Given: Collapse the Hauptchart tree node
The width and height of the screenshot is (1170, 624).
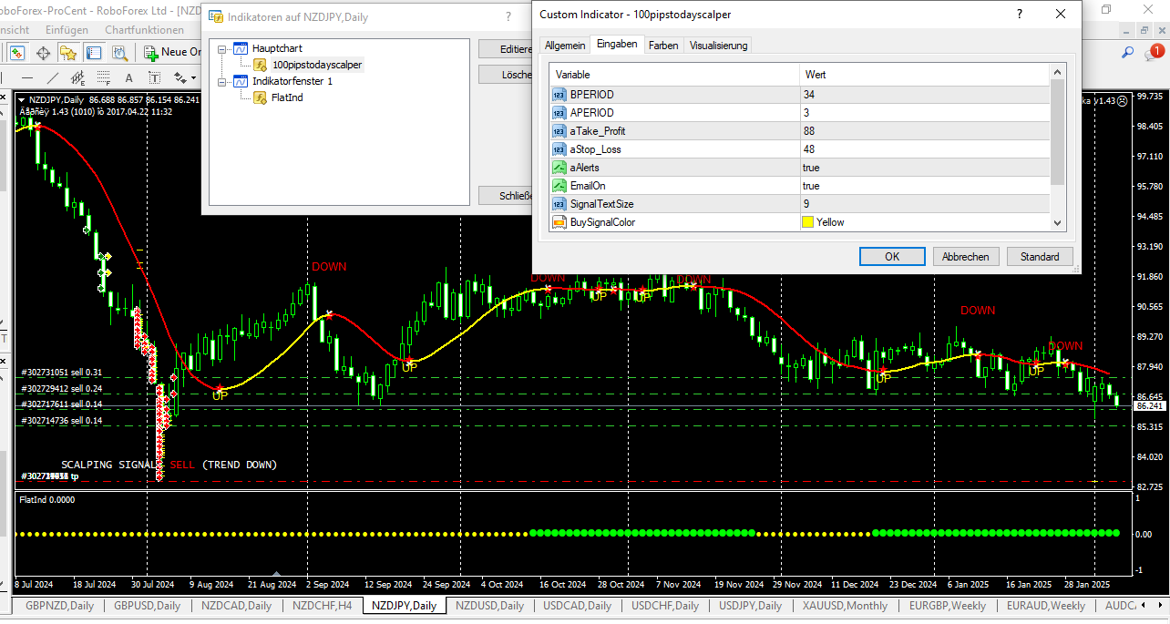Looking at the screenshot, I should click(x=222, y=49).
